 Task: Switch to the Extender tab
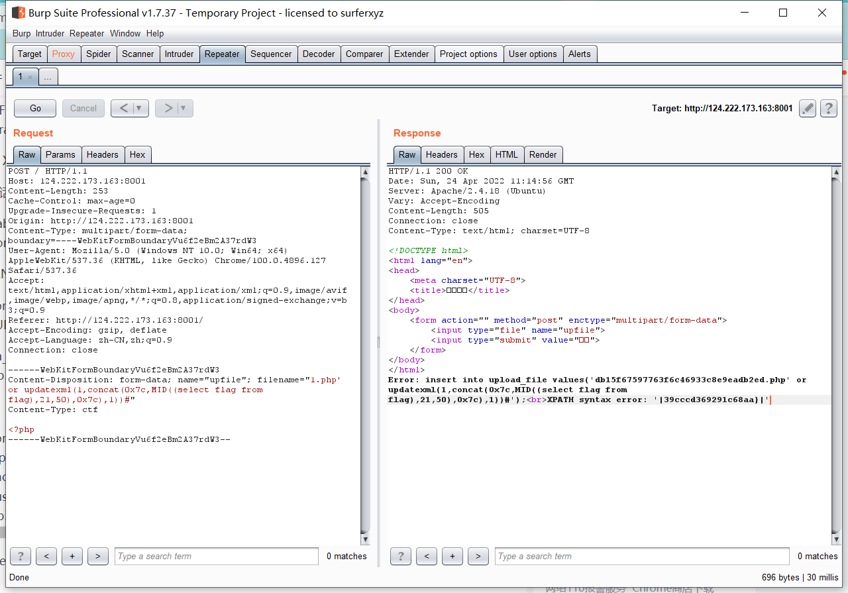pyautogui.click(x=411, y=54)
